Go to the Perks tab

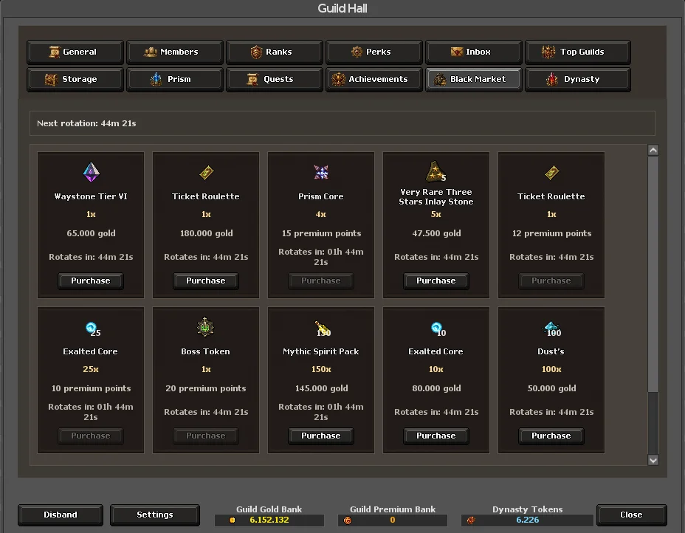374,52
